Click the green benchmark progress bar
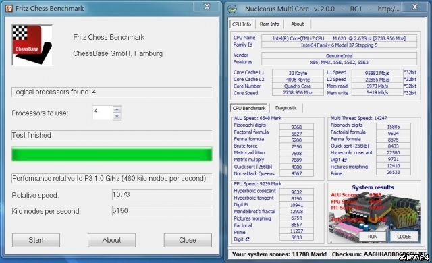Image resolution: width=432 pixels, height=263 pixels. tap(112, 154)
